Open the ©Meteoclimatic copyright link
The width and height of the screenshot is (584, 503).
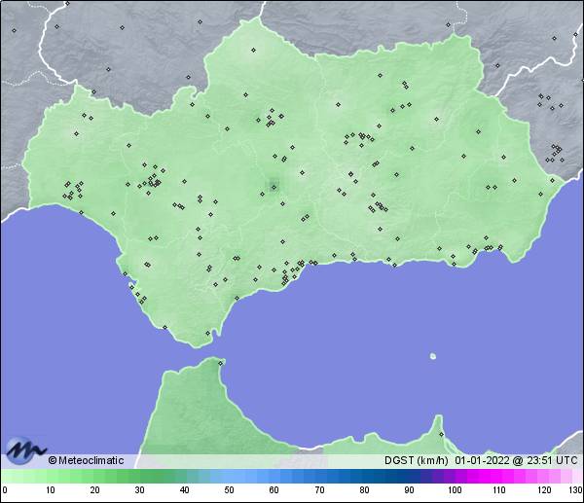pos(86,460)
